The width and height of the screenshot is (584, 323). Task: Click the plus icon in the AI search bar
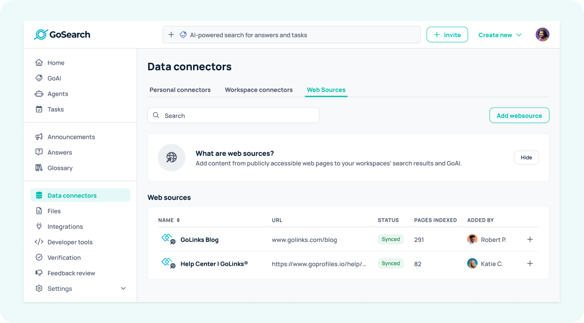171,34
